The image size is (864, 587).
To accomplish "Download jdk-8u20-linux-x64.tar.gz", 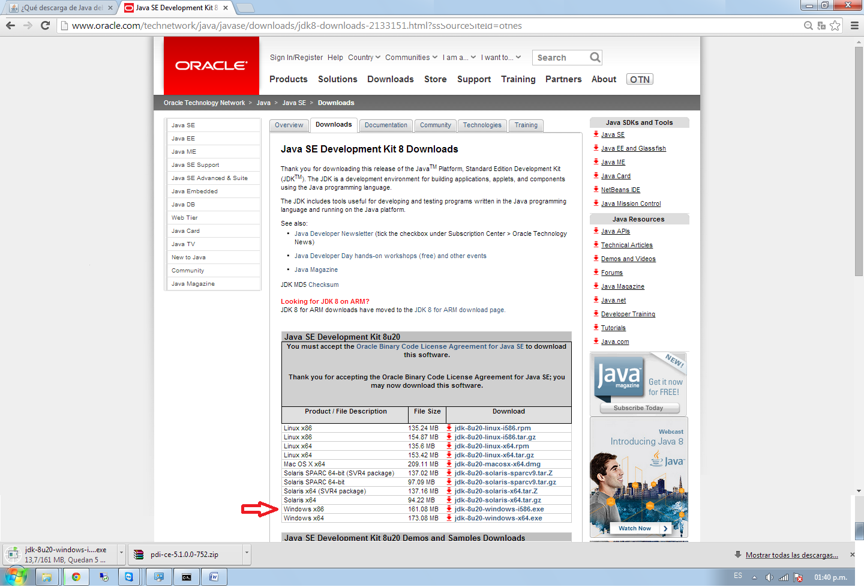I will point(494,455).
